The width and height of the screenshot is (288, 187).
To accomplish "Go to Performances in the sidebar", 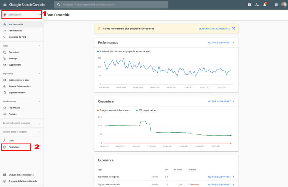I will pos(15,31).
